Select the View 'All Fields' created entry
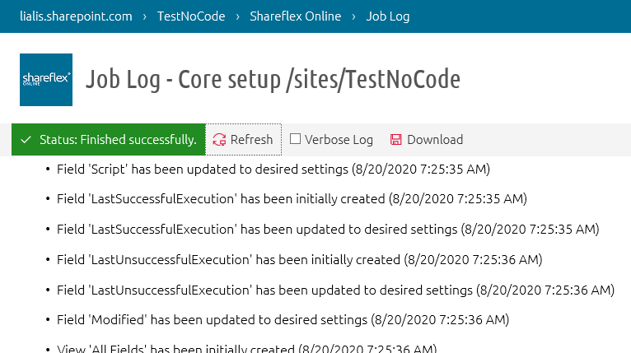This screenshot has height=353, width=631. 246,348
